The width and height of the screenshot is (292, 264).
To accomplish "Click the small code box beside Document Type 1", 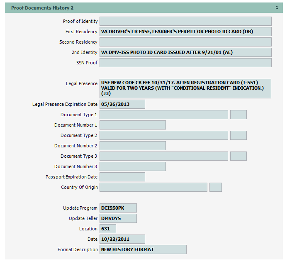I will point(238,115).
